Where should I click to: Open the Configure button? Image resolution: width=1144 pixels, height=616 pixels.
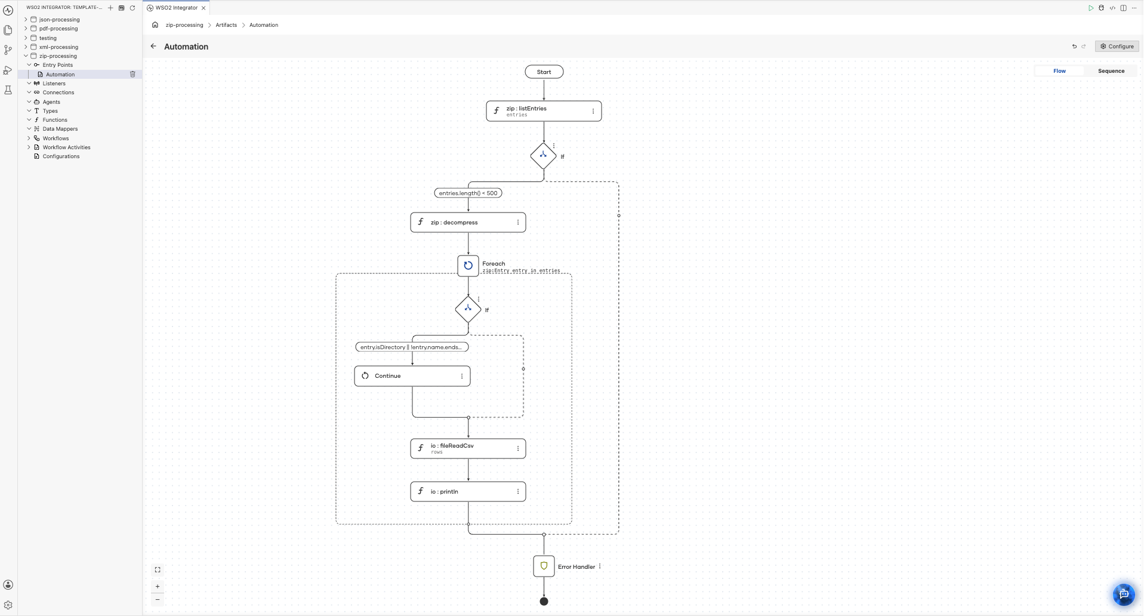1117,47
